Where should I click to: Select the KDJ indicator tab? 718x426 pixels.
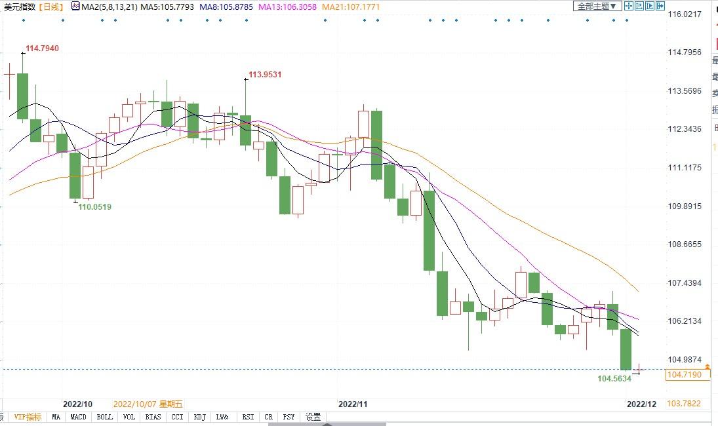point(199,417)
